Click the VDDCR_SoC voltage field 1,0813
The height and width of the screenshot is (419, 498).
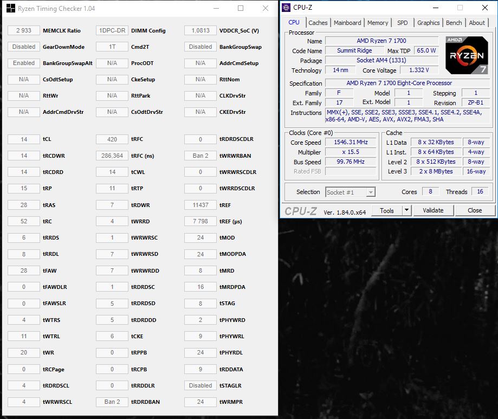pyautogui.click(x=201, y=30)
